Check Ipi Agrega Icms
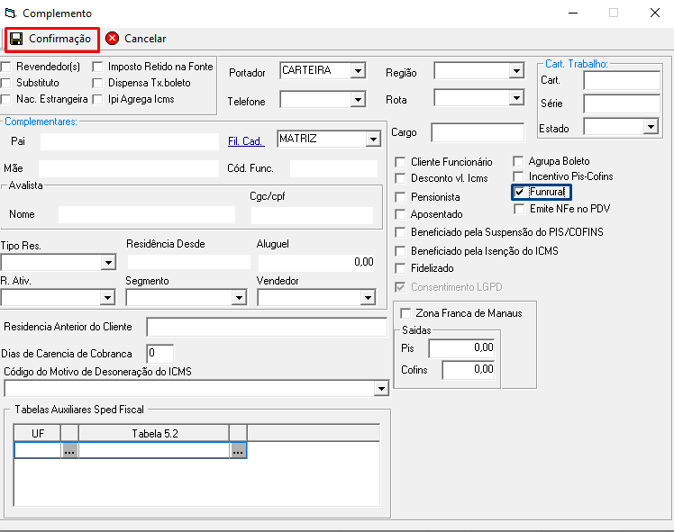The image size is (674, 532). [98, 99]
